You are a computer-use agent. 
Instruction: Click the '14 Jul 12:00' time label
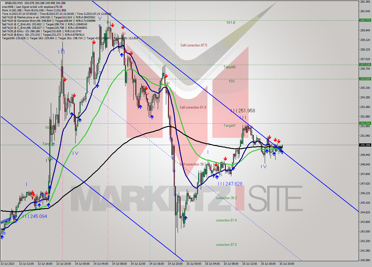click(138, 264)
